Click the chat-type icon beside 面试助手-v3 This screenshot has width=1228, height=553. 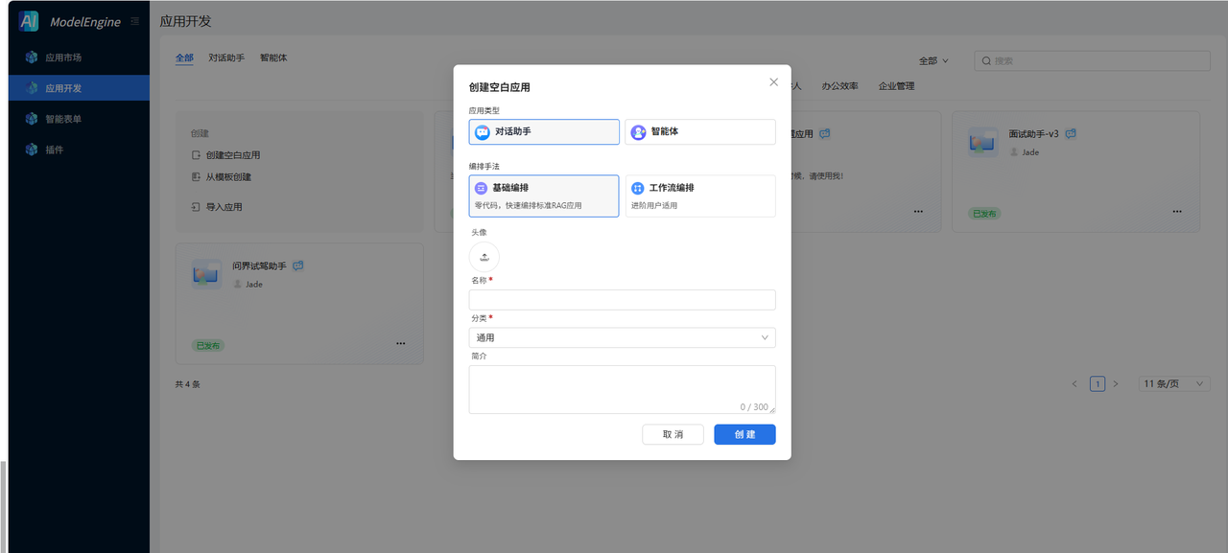1071,134
